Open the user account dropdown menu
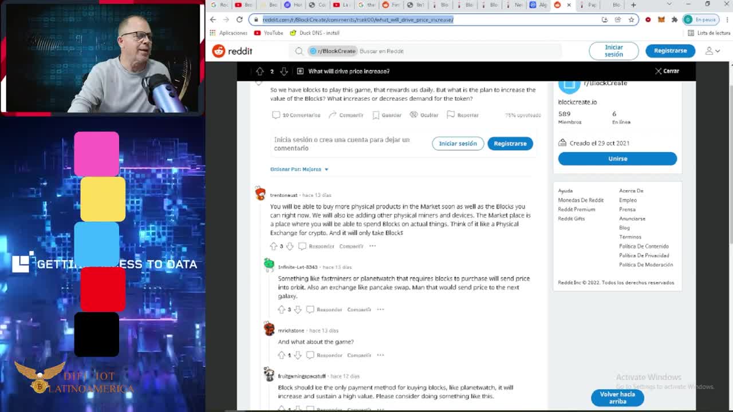Screen dimensions: 733x412 coord(712,51)
